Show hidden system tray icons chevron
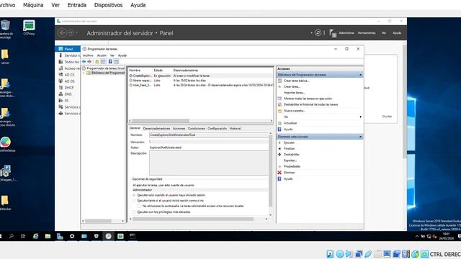 tap(416, 236)
